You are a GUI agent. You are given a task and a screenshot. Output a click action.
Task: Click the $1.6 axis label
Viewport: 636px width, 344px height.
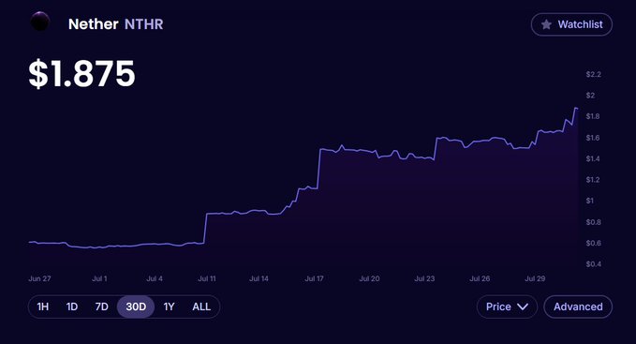point(593,138)
